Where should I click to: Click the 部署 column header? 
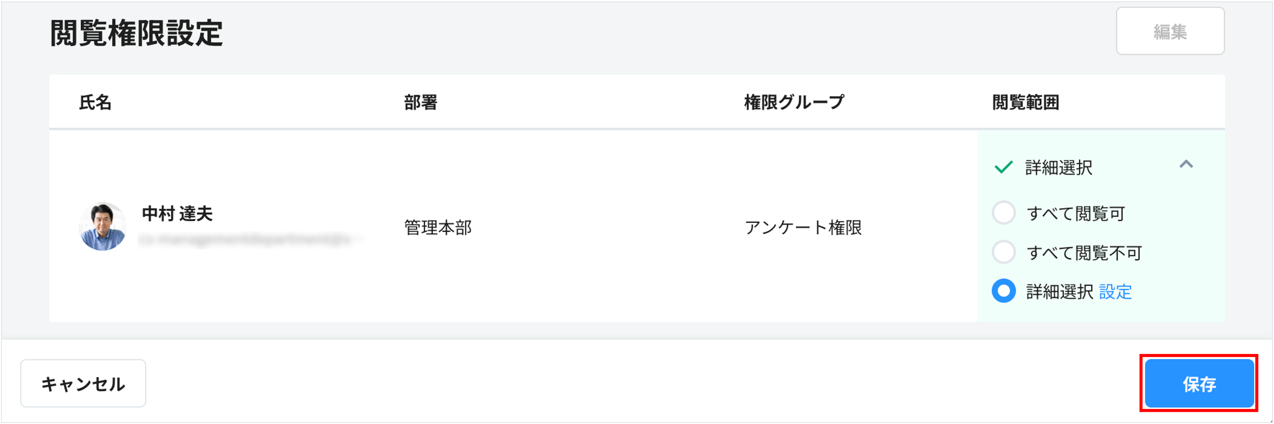pos(420,102)
